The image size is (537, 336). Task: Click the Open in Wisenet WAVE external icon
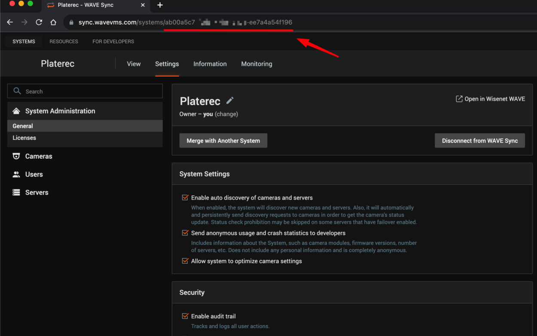click(459, 99)
